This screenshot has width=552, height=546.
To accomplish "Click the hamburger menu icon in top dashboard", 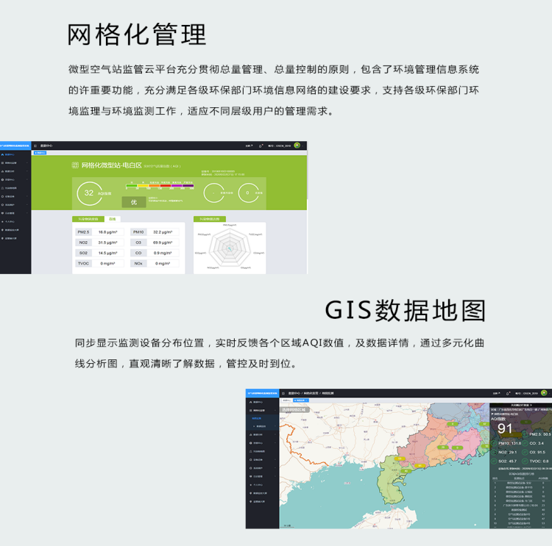I will 36,146.
